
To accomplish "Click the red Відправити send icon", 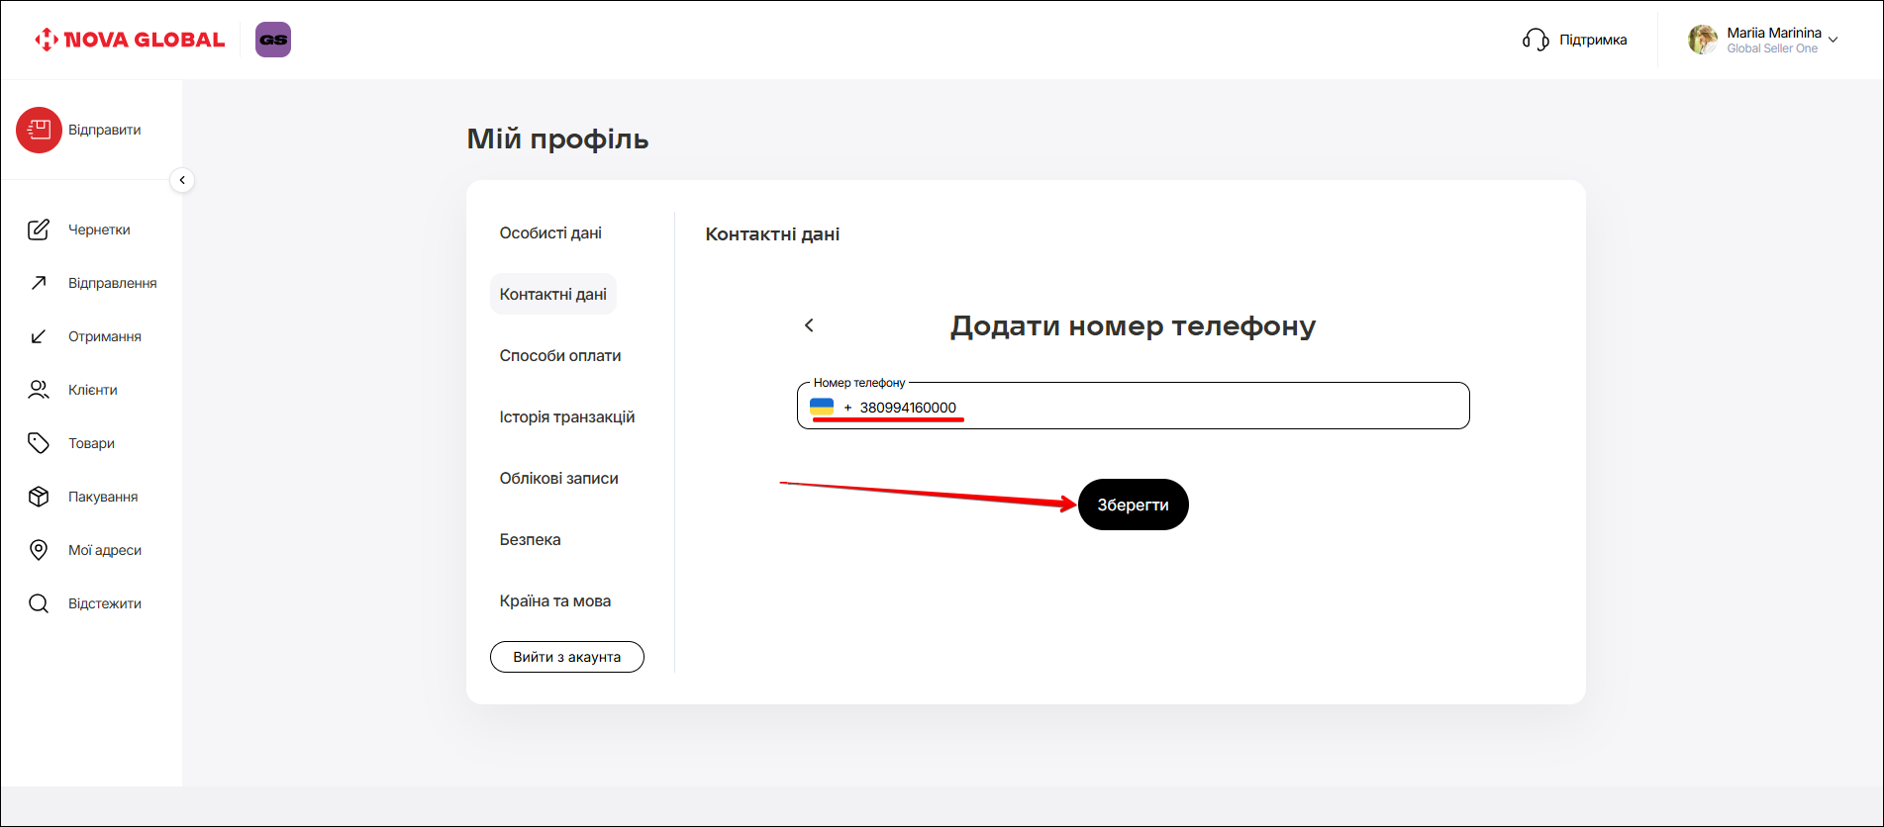I will [x=39, y=130].
